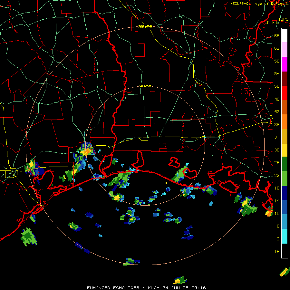Click the legend value 38
The height and width of the screenshot is (290, 290).
(277, 125)
